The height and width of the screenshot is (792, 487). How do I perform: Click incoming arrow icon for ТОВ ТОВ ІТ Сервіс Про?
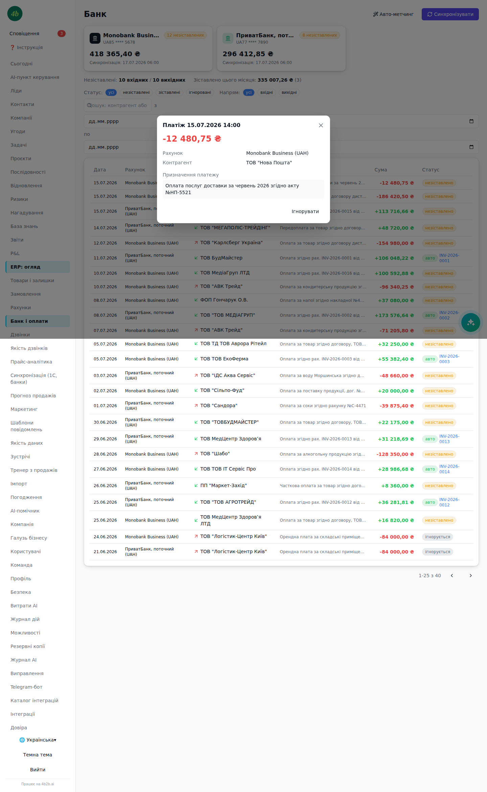coord(196,469)
